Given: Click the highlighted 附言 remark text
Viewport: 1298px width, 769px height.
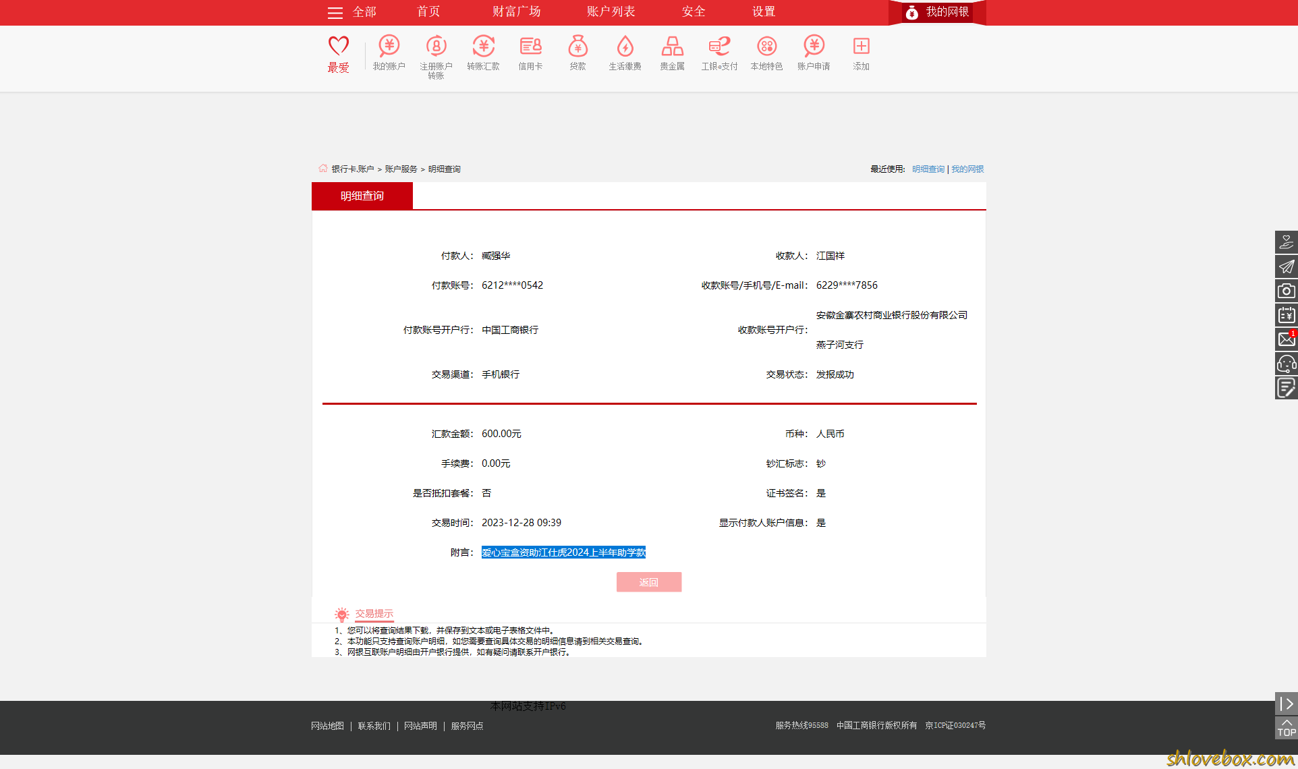Looking at the screenshot, I should coord(563,552).
